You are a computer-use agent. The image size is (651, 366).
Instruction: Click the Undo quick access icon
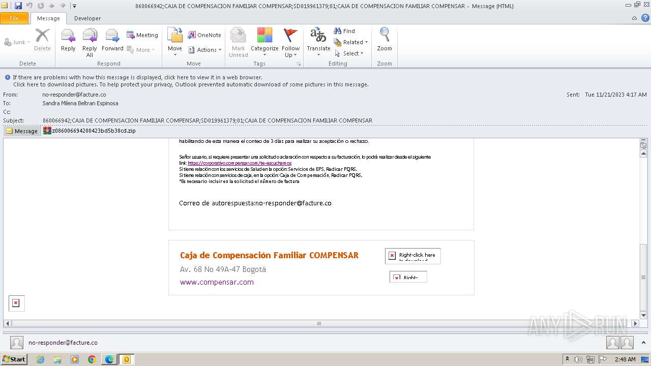click(29, 6)
